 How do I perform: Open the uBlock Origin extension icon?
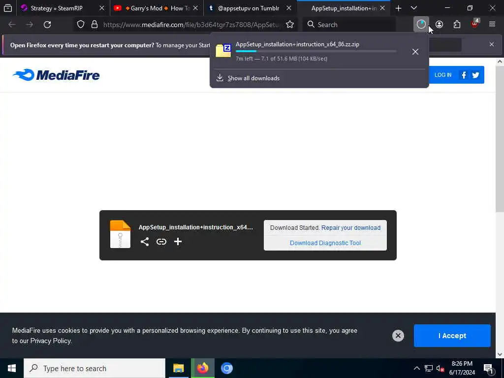tap(475, 25)
